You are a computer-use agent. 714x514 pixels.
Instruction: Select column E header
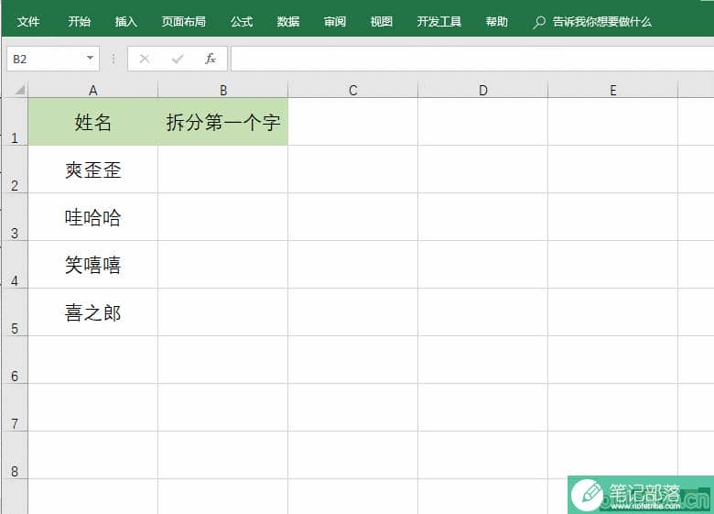[x=613, y=90]
